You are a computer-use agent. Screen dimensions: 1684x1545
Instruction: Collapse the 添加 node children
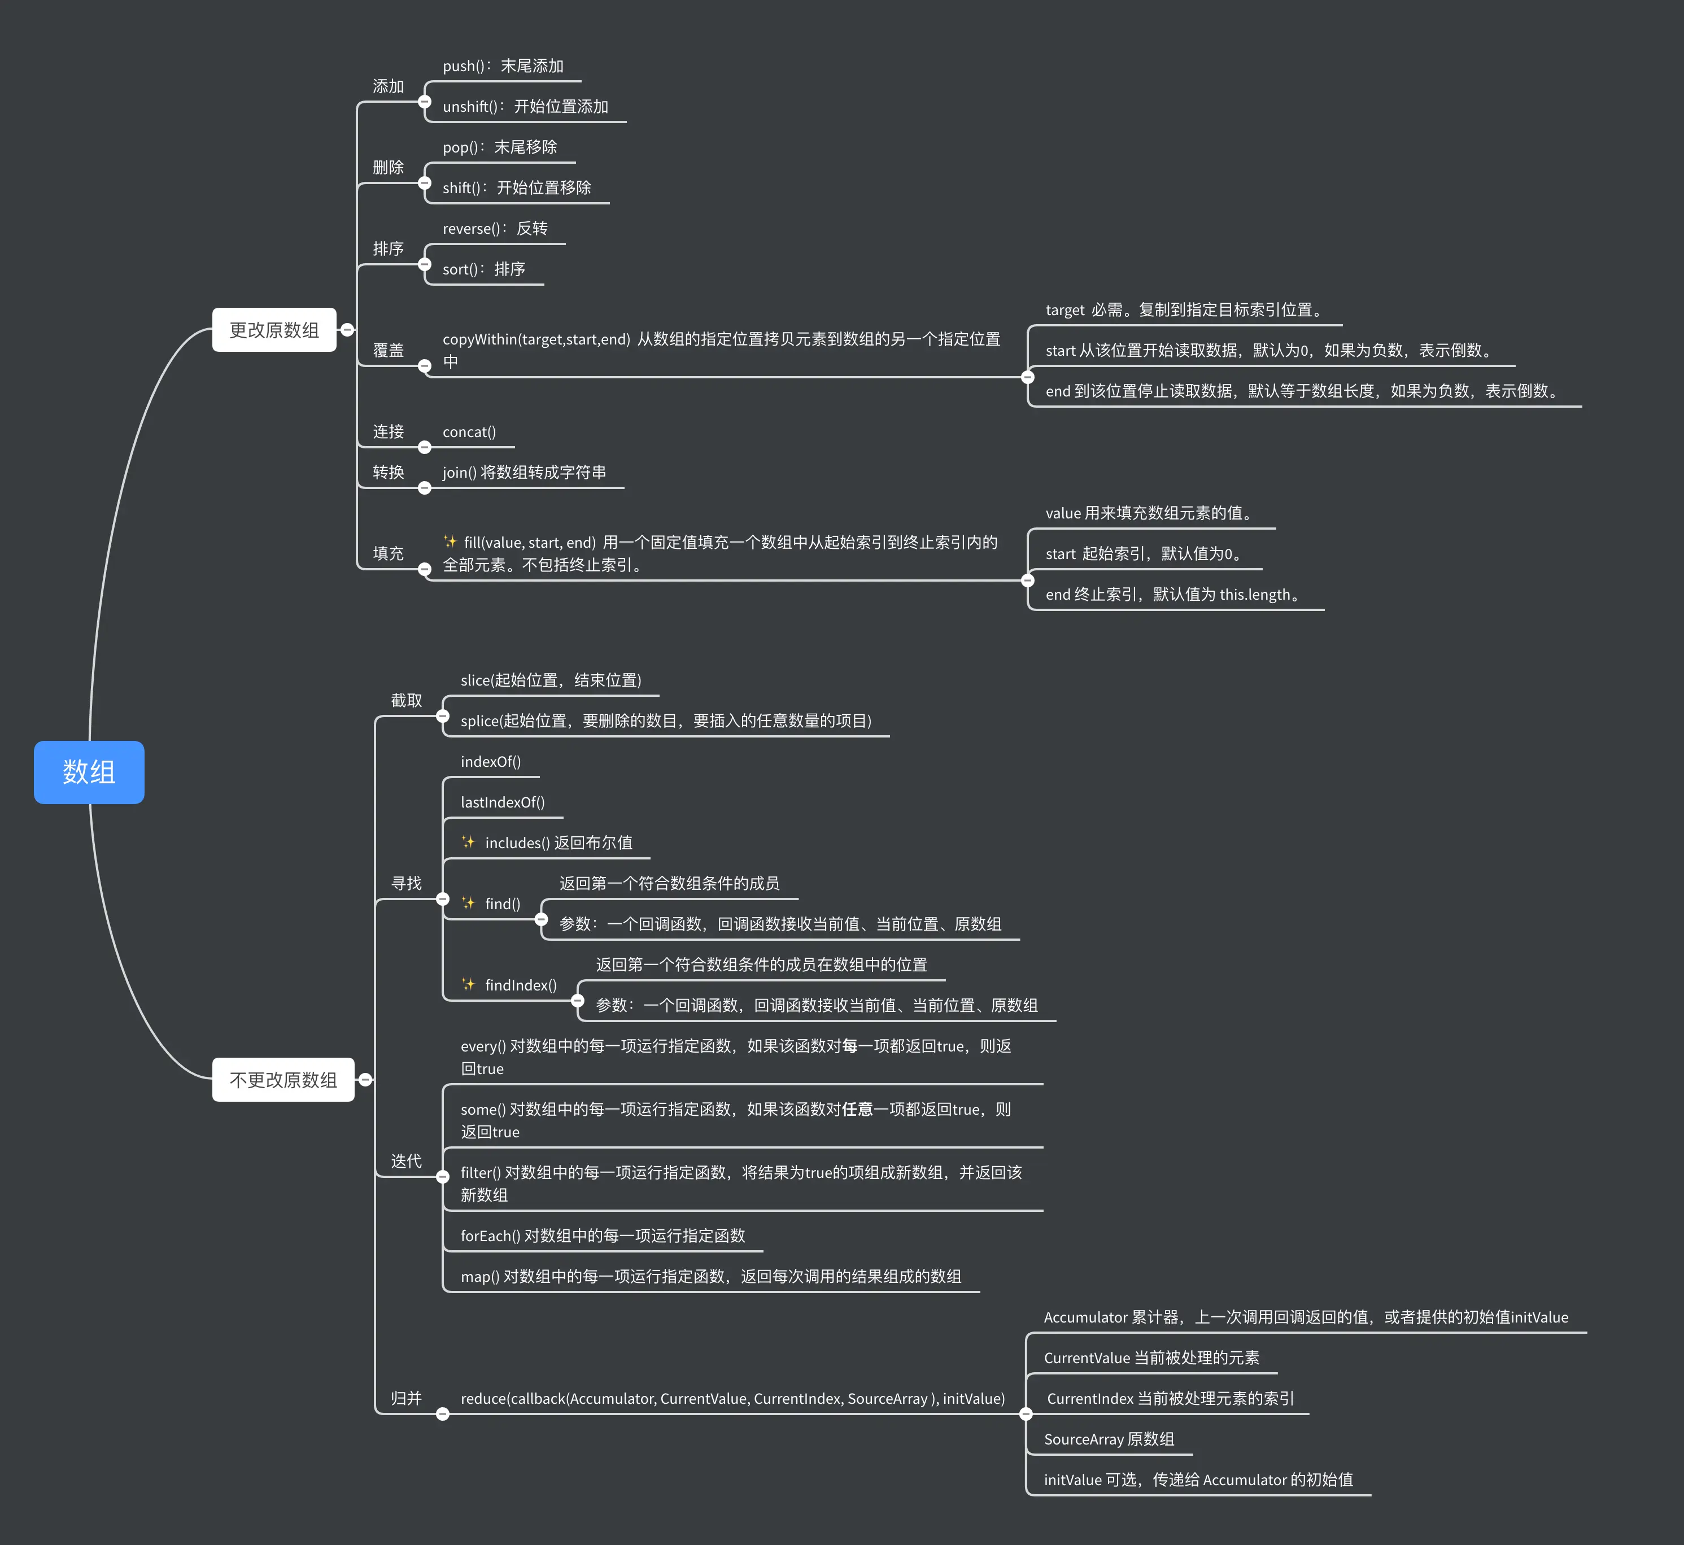pyautogui.click(x=425, y=102)
